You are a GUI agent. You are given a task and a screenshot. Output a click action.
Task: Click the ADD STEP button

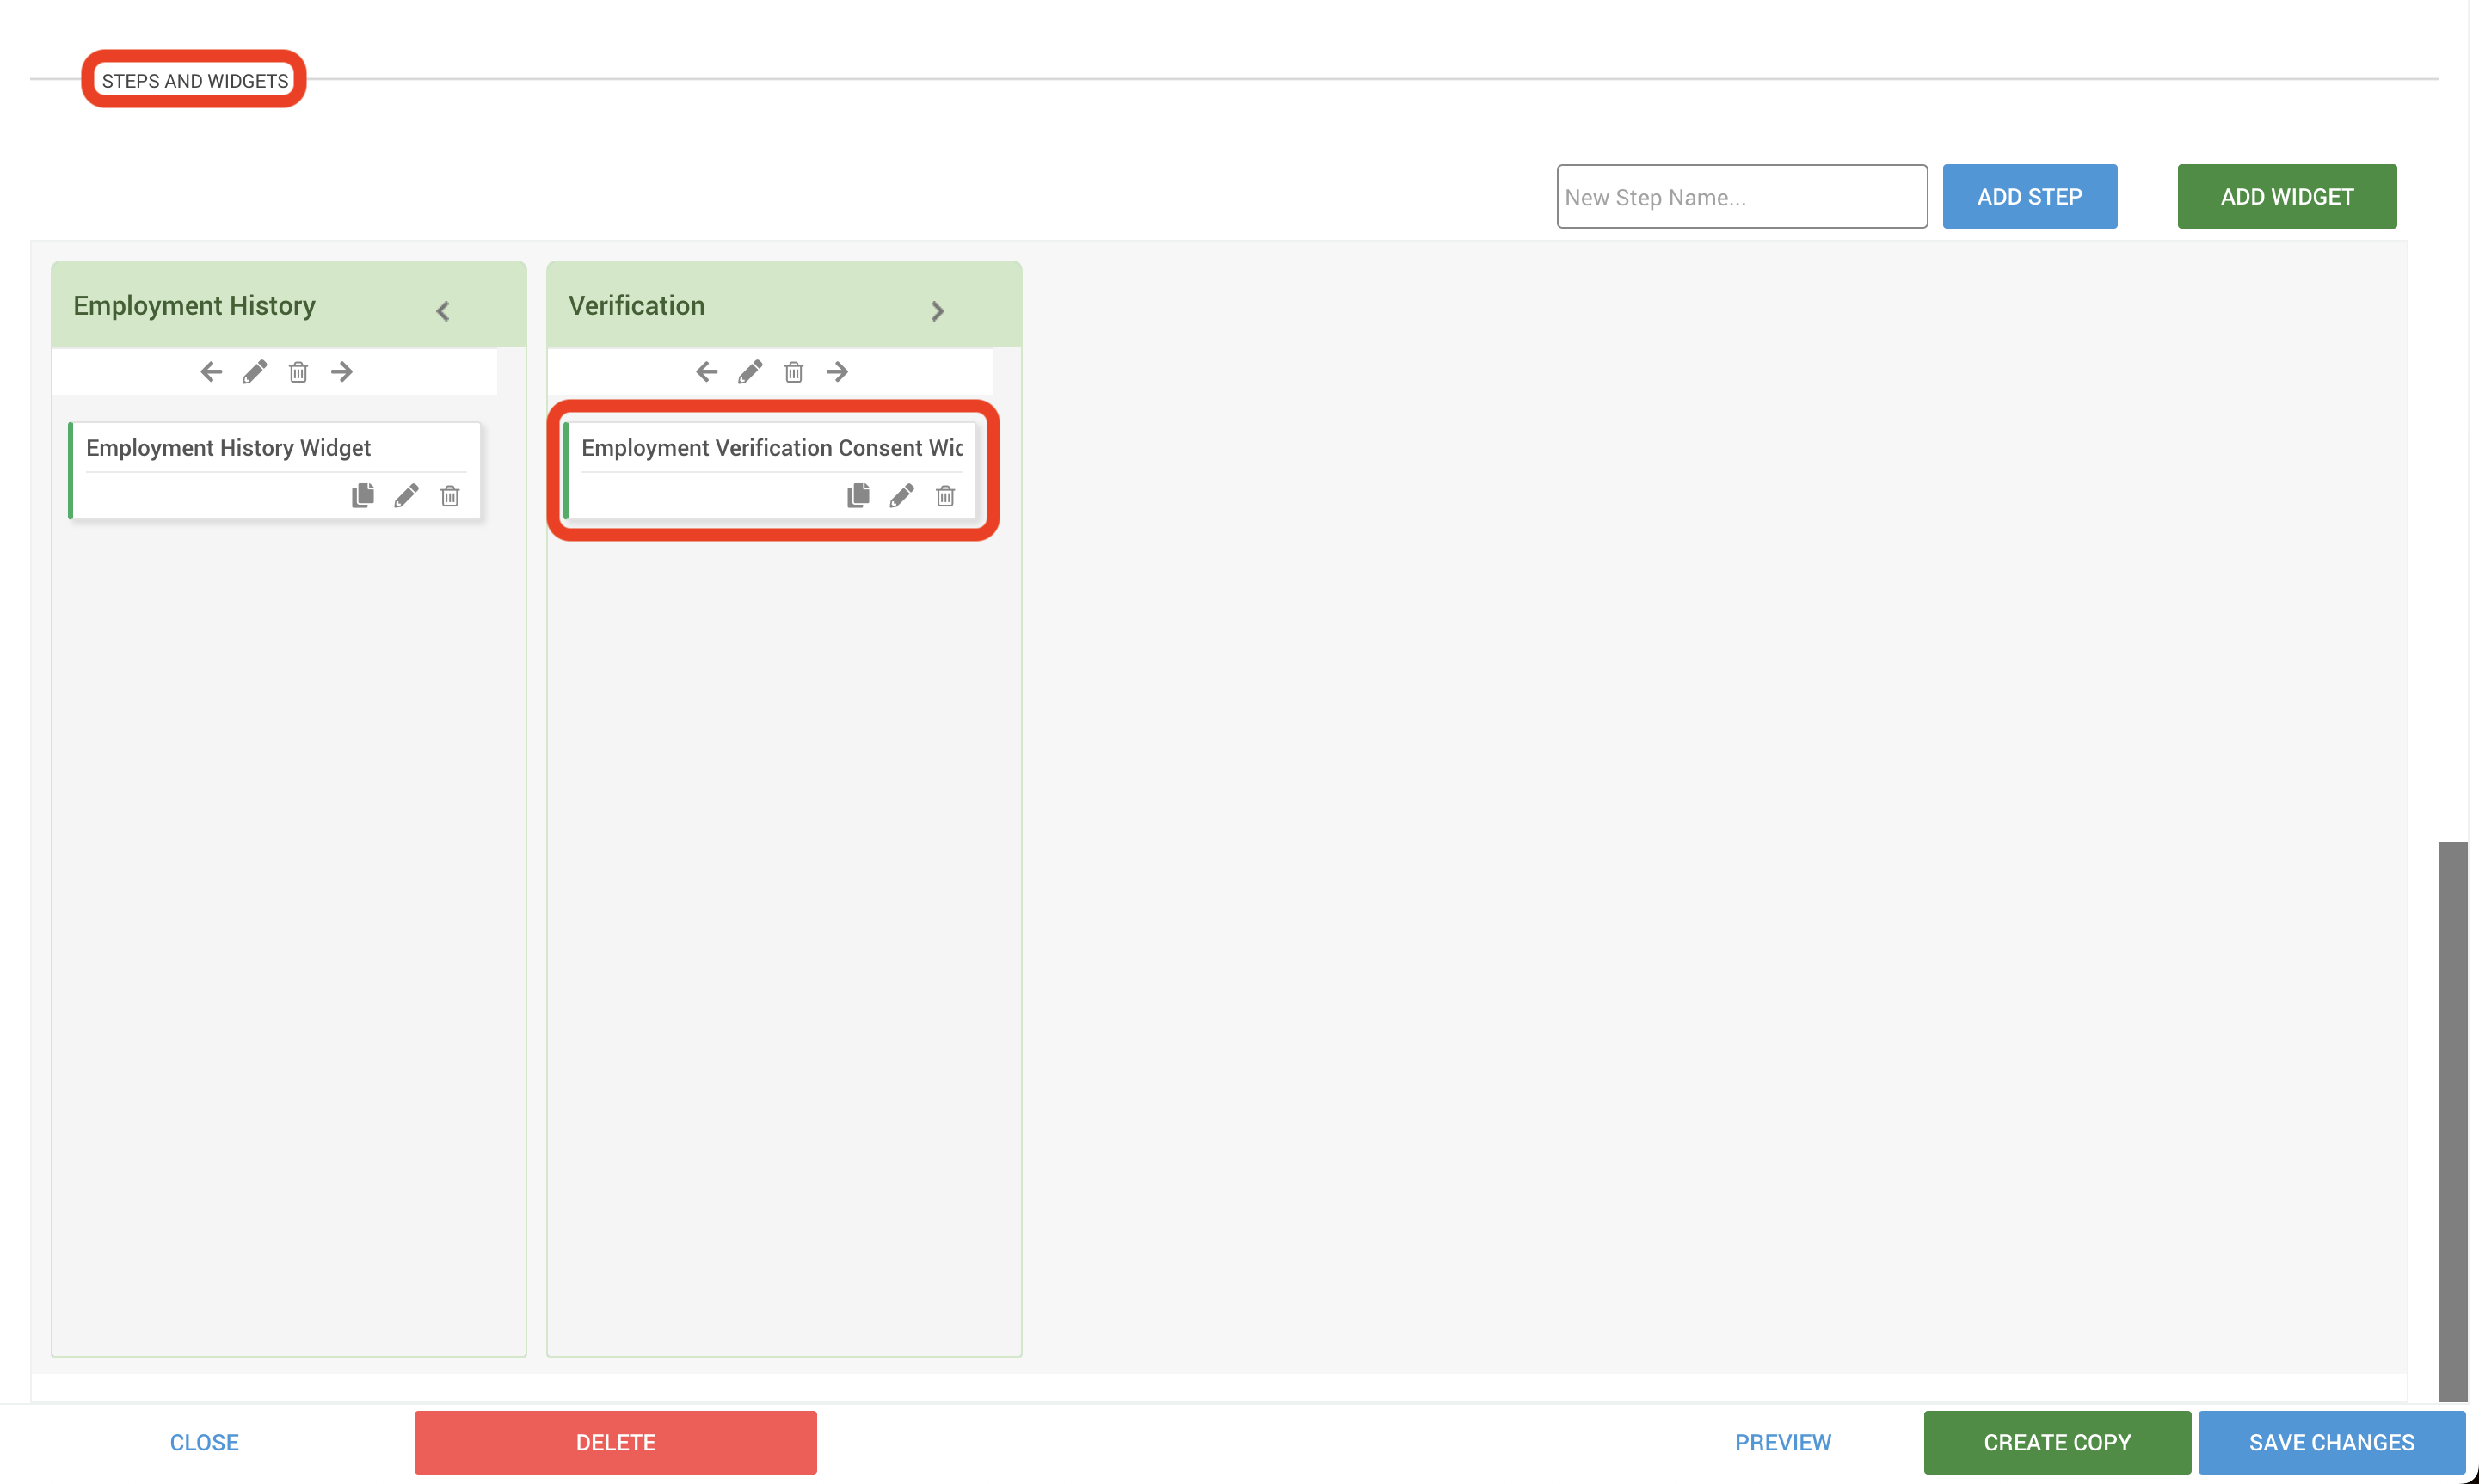click(x=2030, y=196)
